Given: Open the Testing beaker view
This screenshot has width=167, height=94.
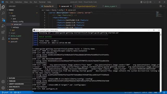Looking at the screenshot, I should coord(3,38).
